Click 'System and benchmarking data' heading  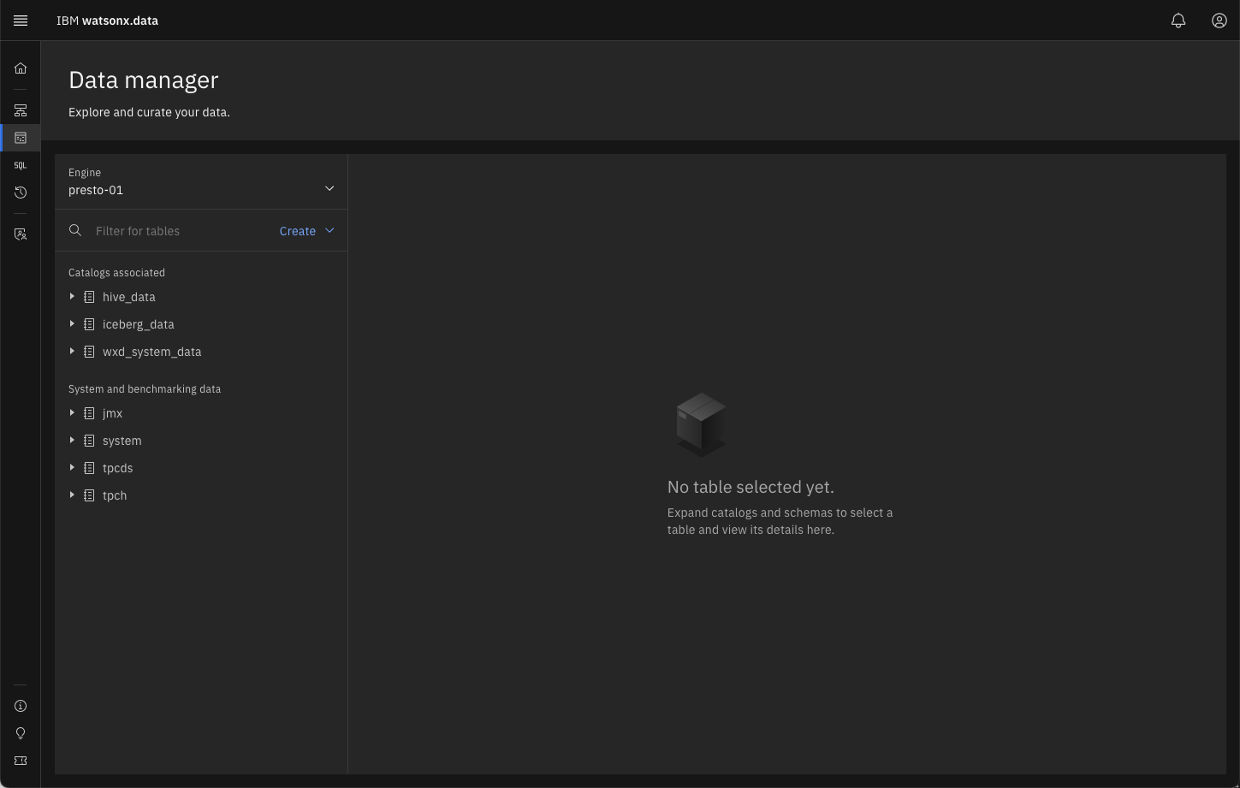(x=145, y=389)
